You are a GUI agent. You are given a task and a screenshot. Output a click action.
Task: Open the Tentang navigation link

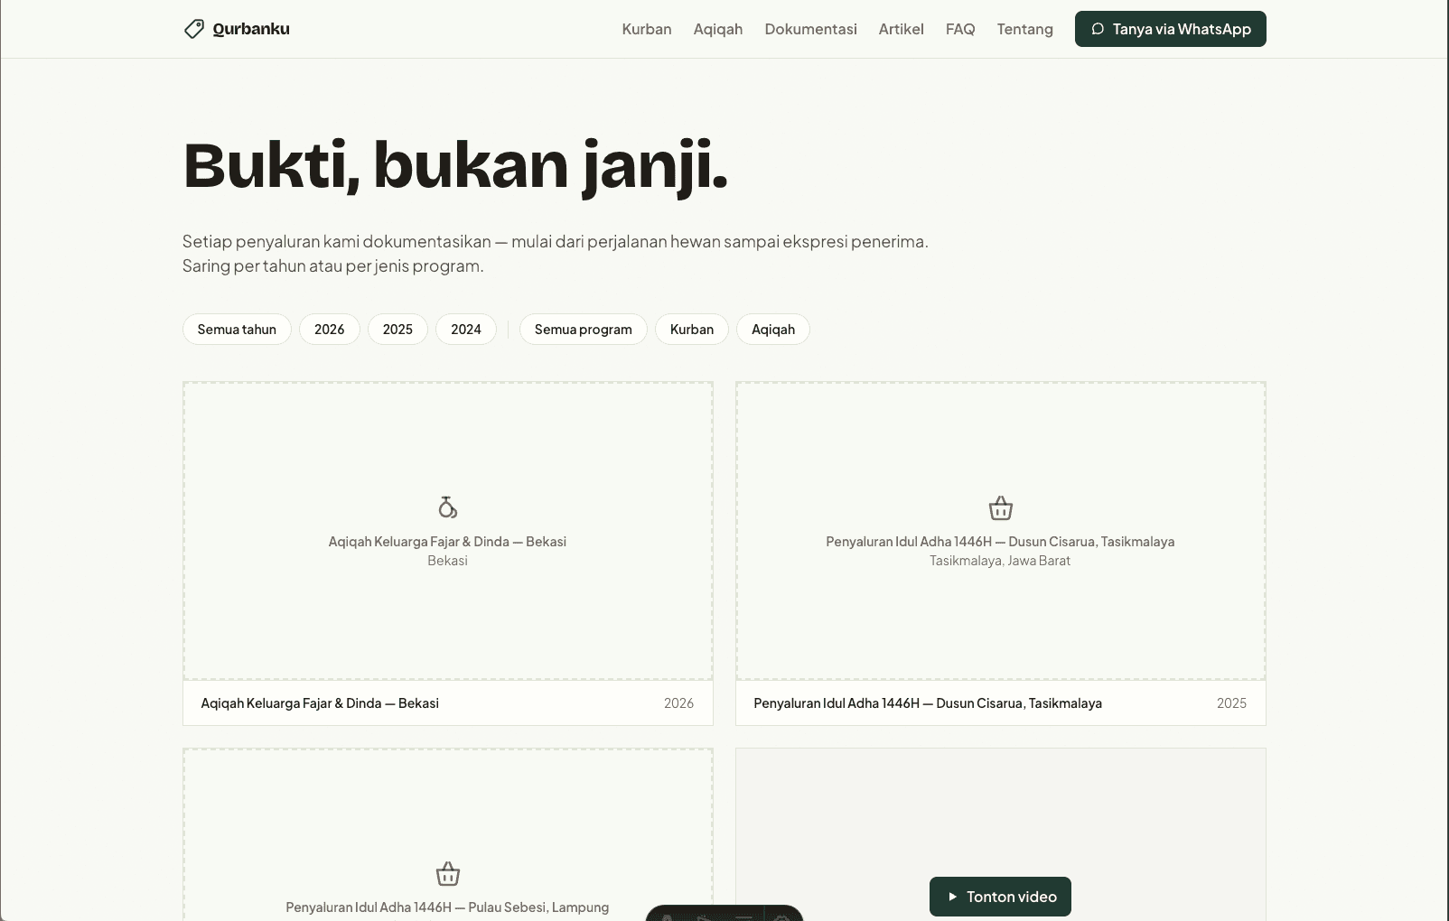(1025, 29)
